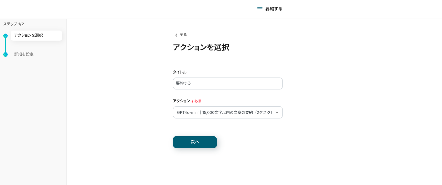442x185 pixels.
Task: Open the GPT4o-mini action dropdown
Action: [x=225, y=112]
